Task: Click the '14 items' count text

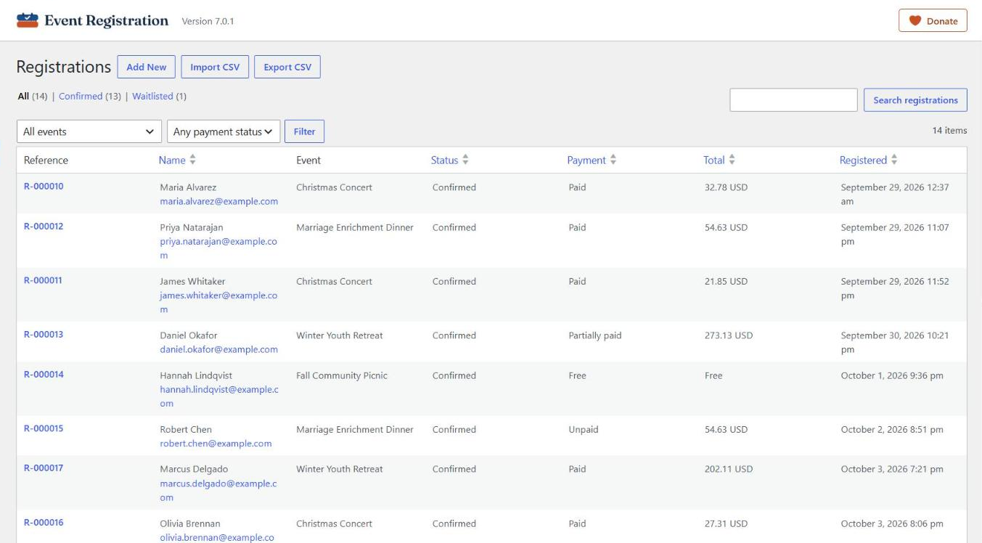Action: [x=950, y=131]
